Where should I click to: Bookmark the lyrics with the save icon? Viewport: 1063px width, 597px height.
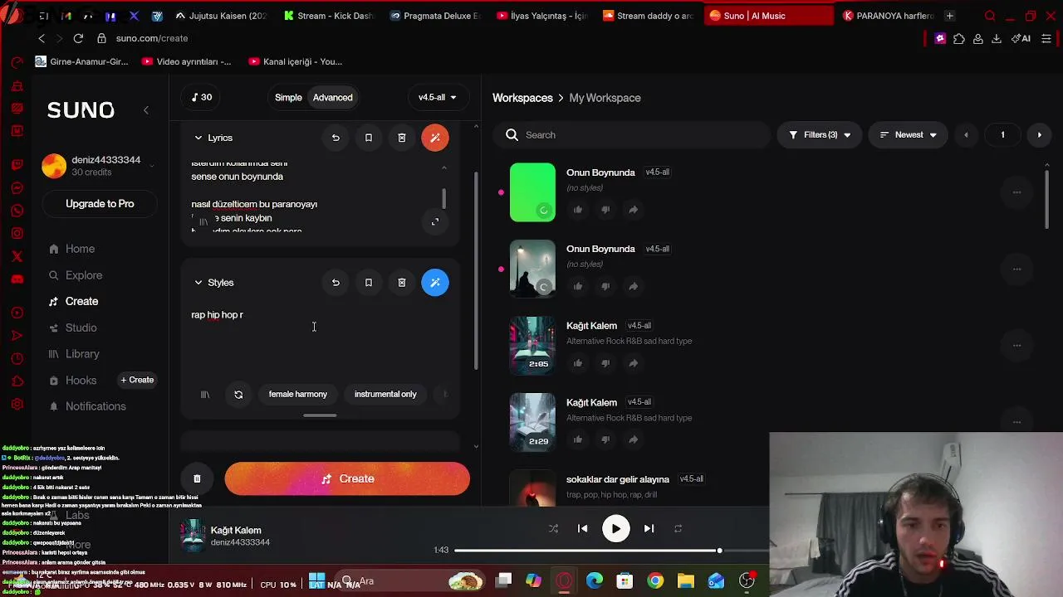[369, 138]
